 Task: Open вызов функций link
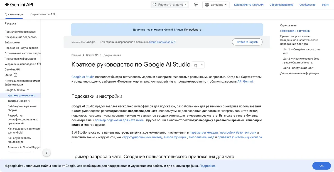coord(175,137)
